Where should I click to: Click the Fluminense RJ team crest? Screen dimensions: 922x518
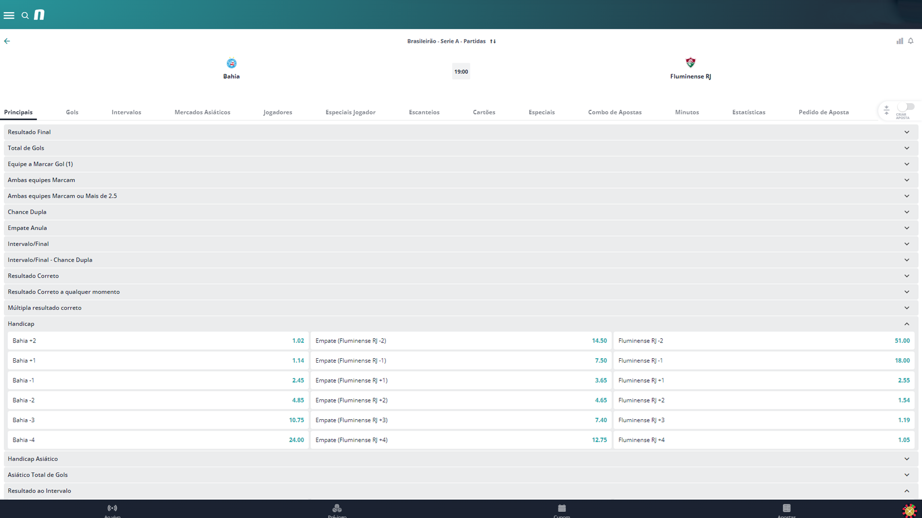coord(691,63)
